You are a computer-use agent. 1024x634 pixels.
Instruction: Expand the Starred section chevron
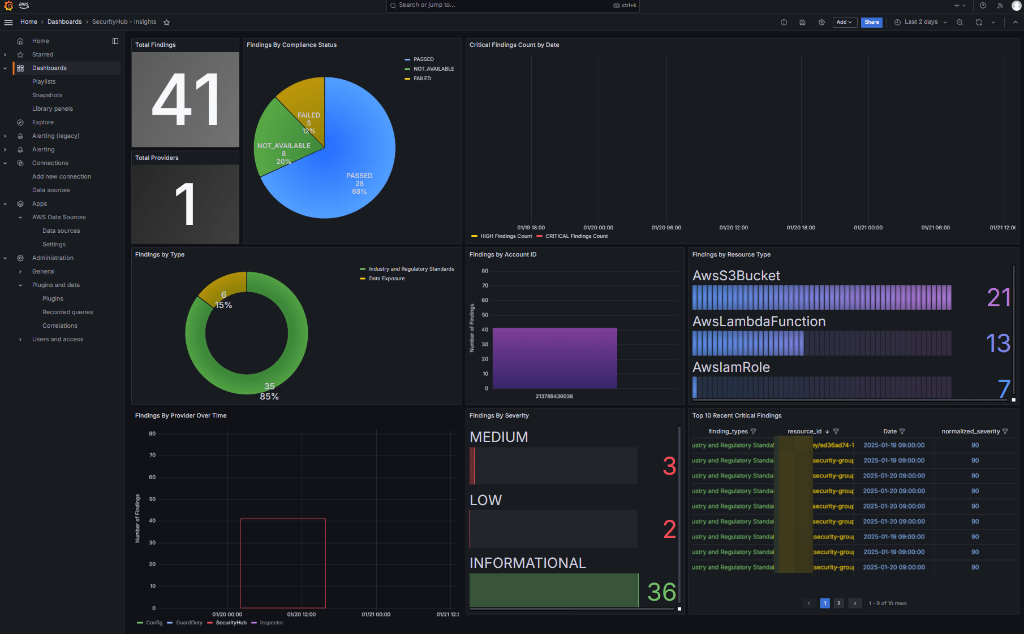(5, 55)
